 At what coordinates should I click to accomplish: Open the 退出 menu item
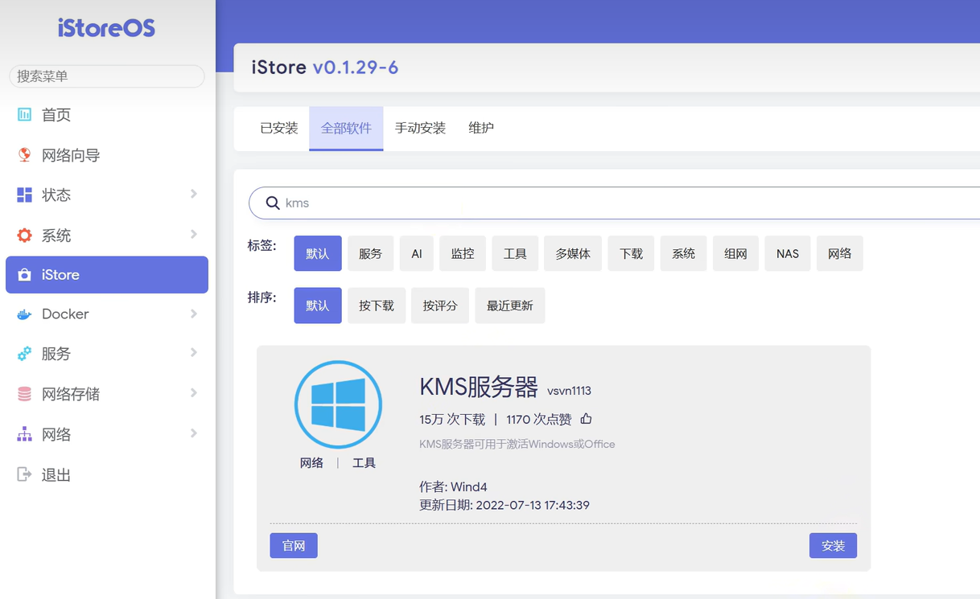[107, 475]
